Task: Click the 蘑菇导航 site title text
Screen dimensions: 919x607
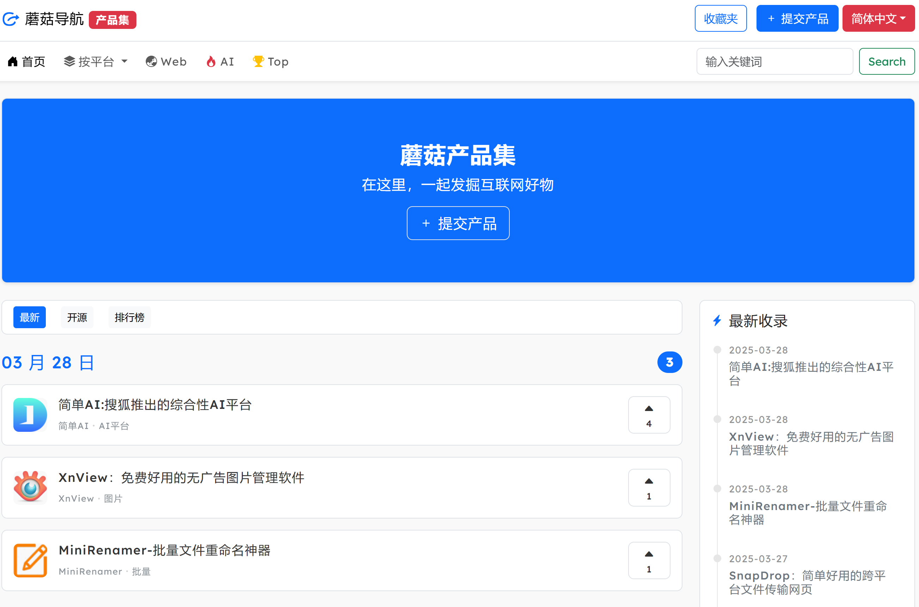Action: coord(54,19)
